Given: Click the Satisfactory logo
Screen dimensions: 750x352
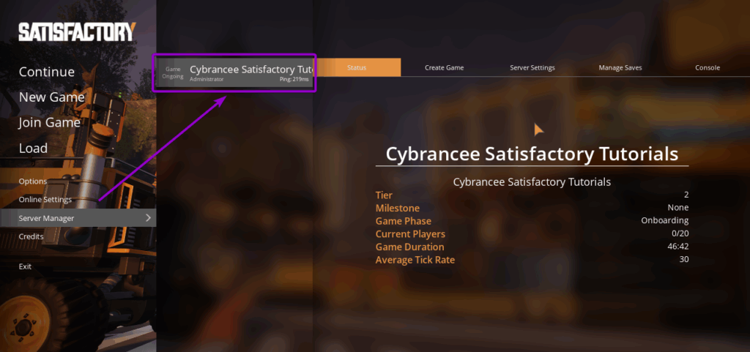Looking at the screenshot, I should [x=77, y=31].
